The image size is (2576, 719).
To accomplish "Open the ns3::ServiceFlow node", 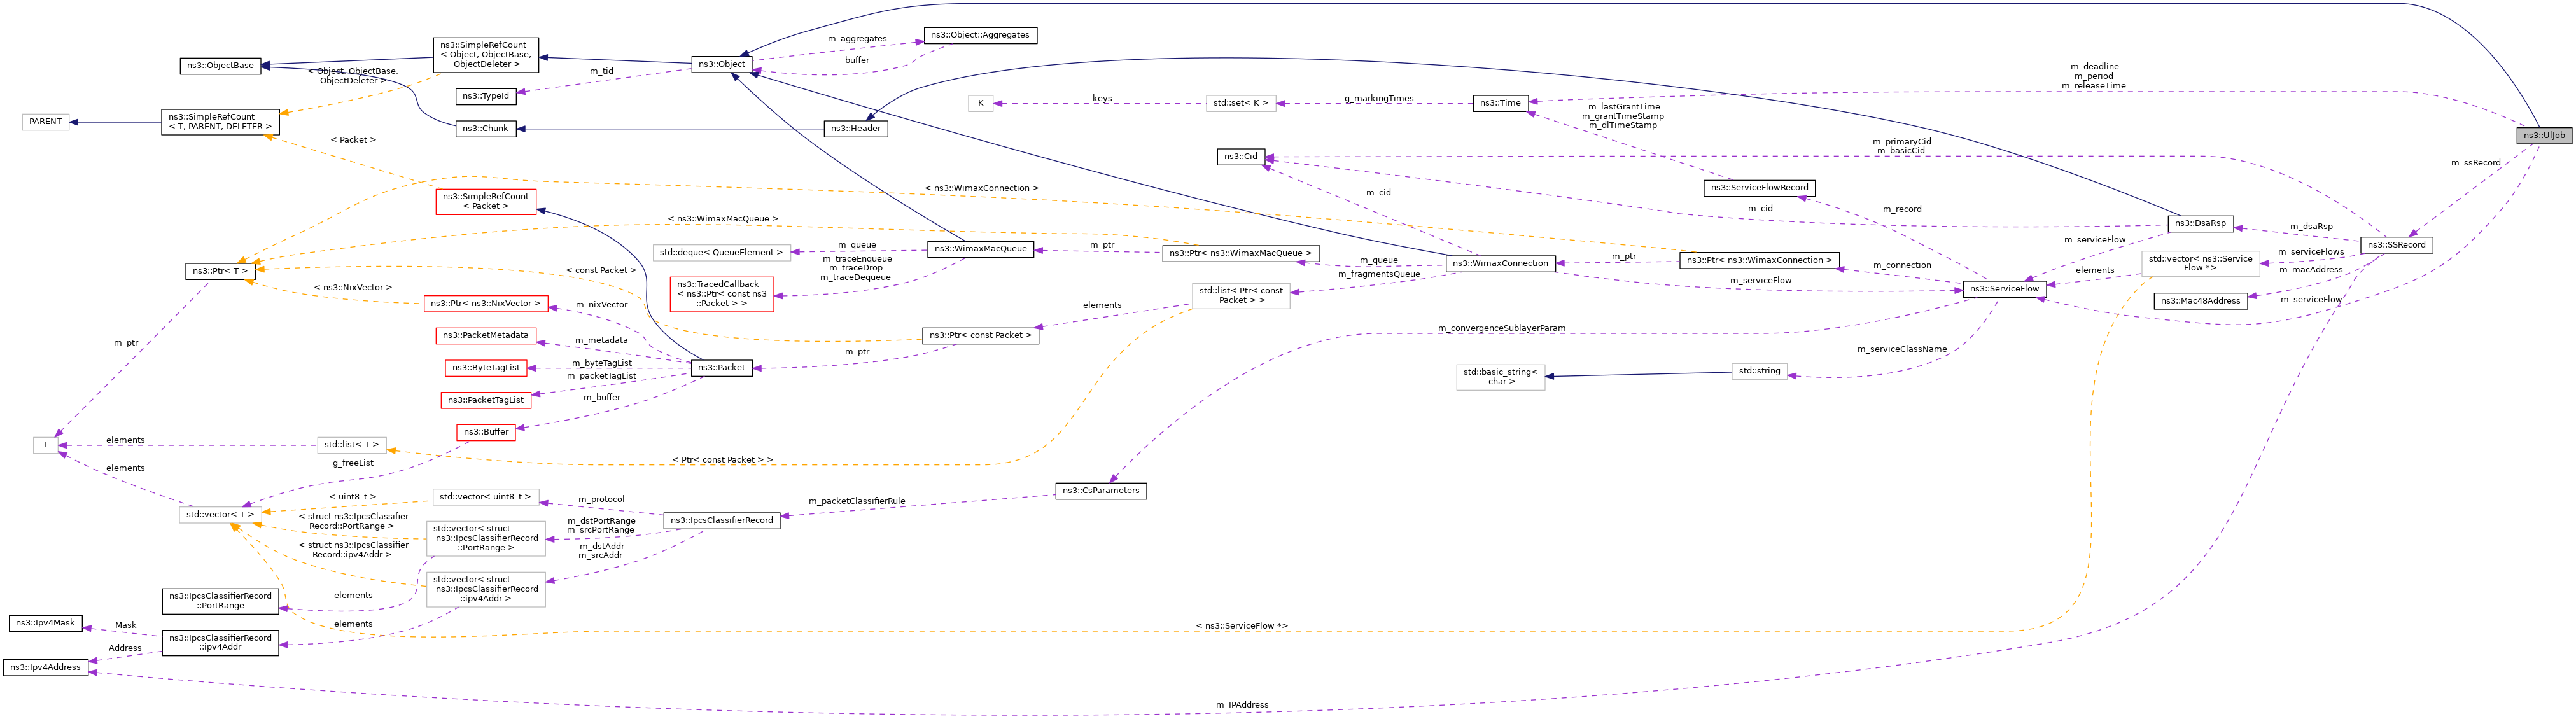I will [x=2004, y=289].
